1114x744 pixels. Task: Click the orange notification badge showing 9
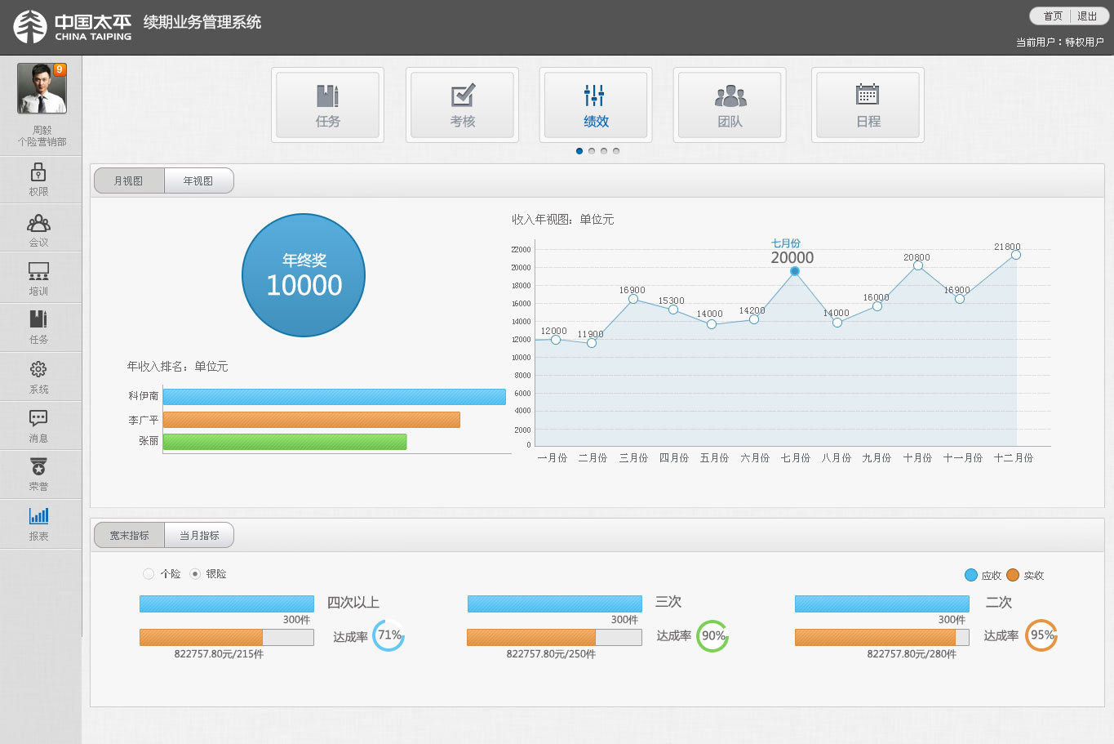click(59, 69)
